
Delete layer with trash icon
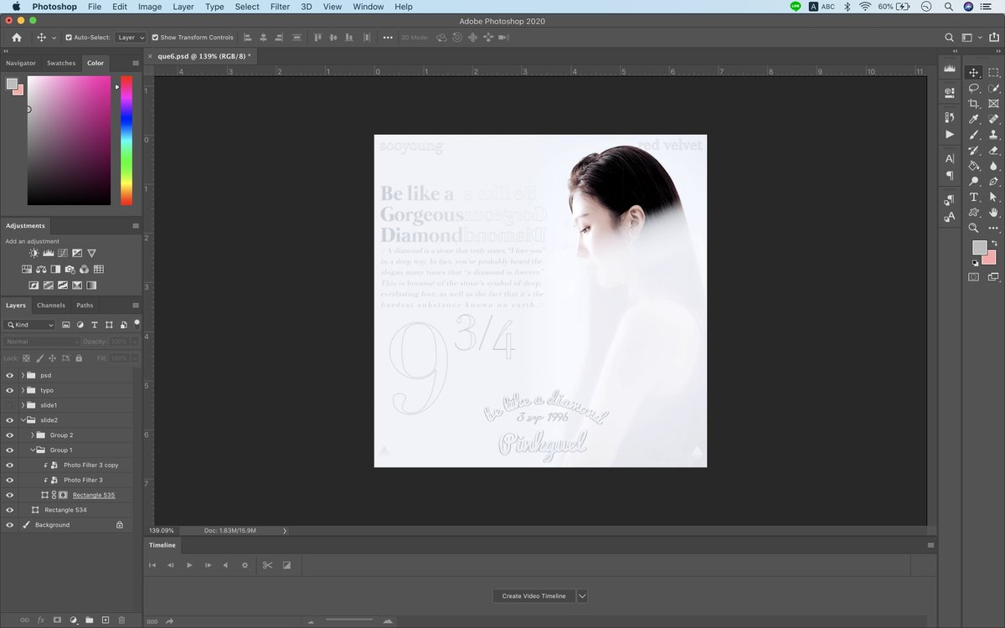(121, 620)
